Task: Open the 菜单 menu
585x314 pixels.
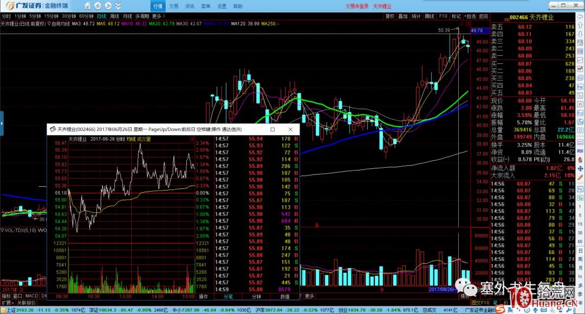Action: pos(206,6)
